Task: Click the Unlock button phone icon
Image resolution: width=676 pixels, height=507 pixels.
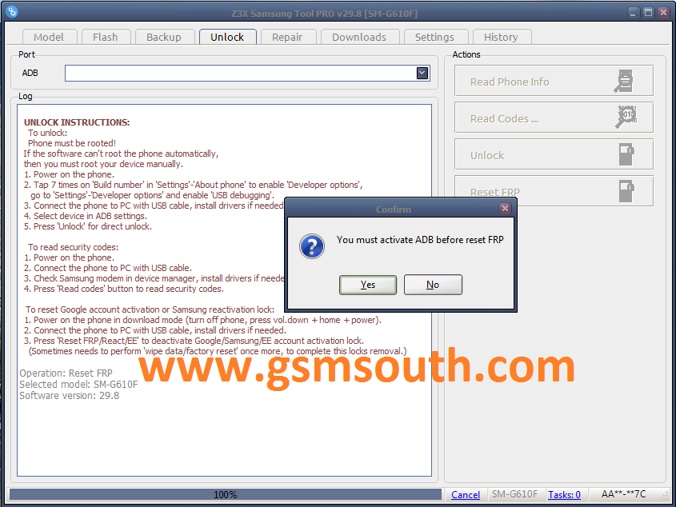Action: [x=626, y=154]
